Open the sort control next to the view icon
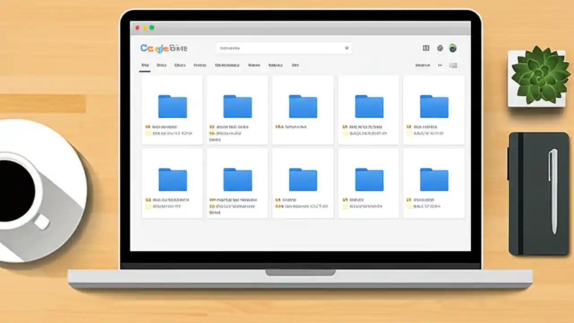The height and width of the screenshot is (323, 574). click(440, 65)
